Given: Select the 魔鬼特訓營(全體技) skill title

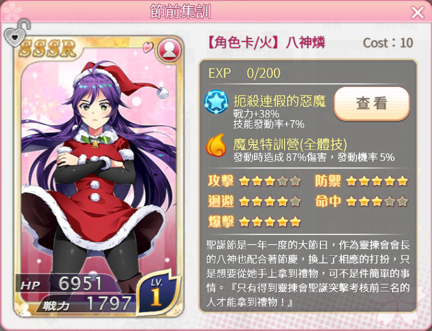Looking at the screenshot, I should tap(290, 144).
